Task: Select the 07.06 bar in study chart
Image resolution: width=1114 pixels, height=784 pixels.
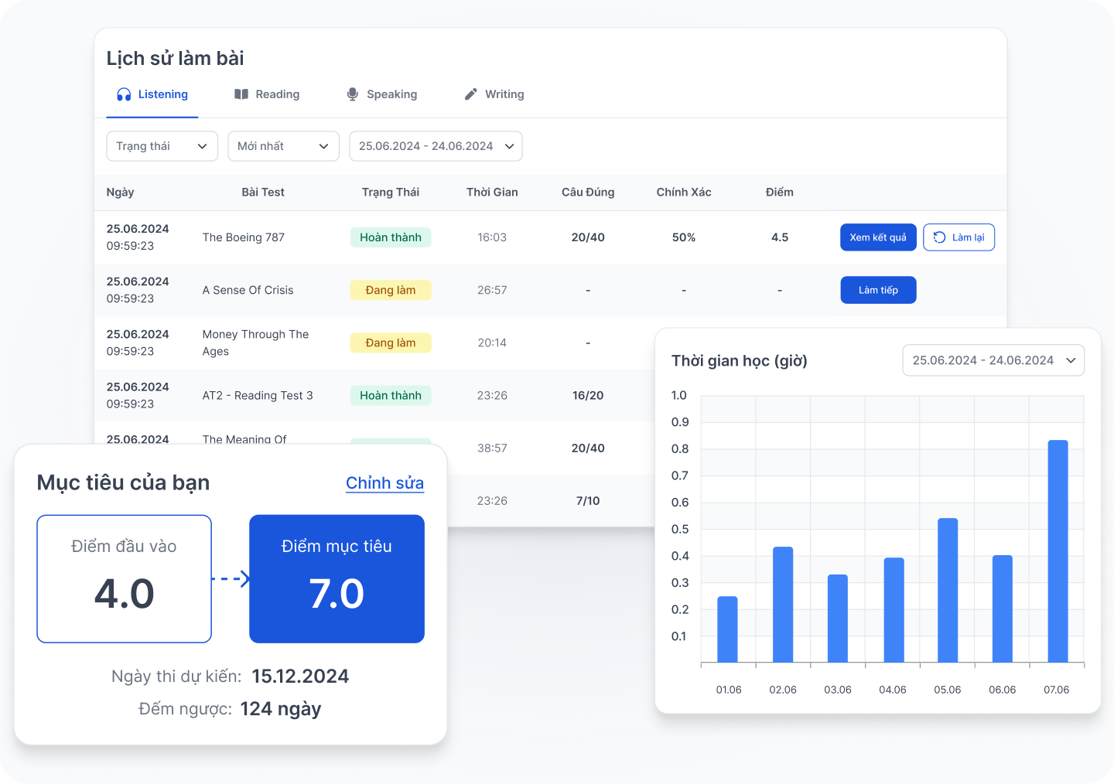Action: pos(1058,551)
